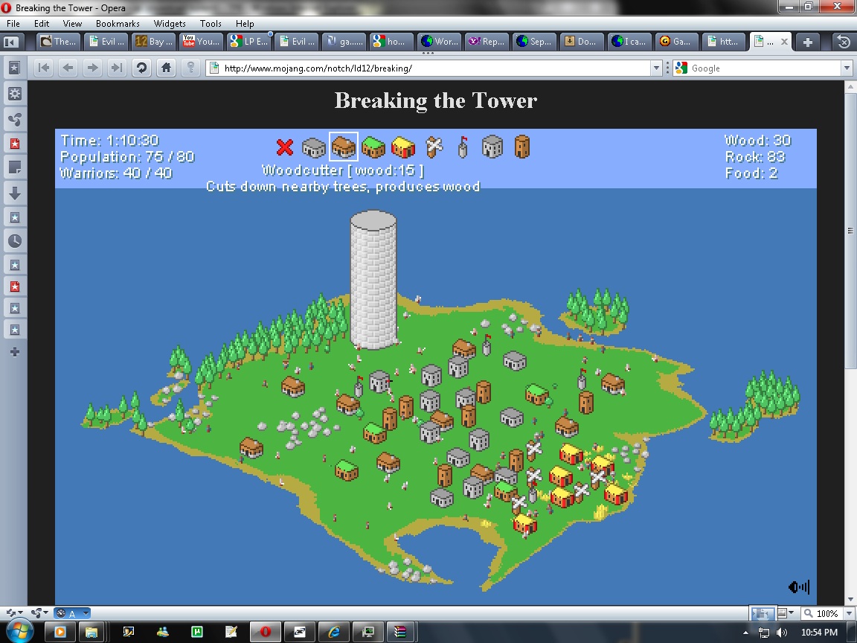Open the Widgets menu
857x643 pixels.
click(x=170, y=24)
